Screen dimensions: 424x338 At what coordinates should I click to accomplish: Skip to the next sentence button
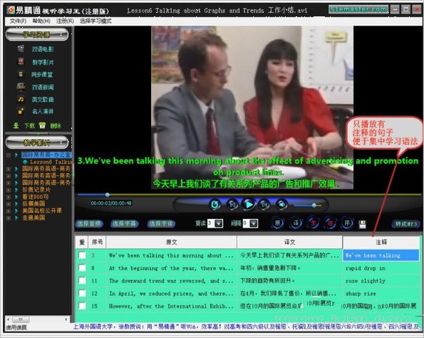(x=264, y=205)
